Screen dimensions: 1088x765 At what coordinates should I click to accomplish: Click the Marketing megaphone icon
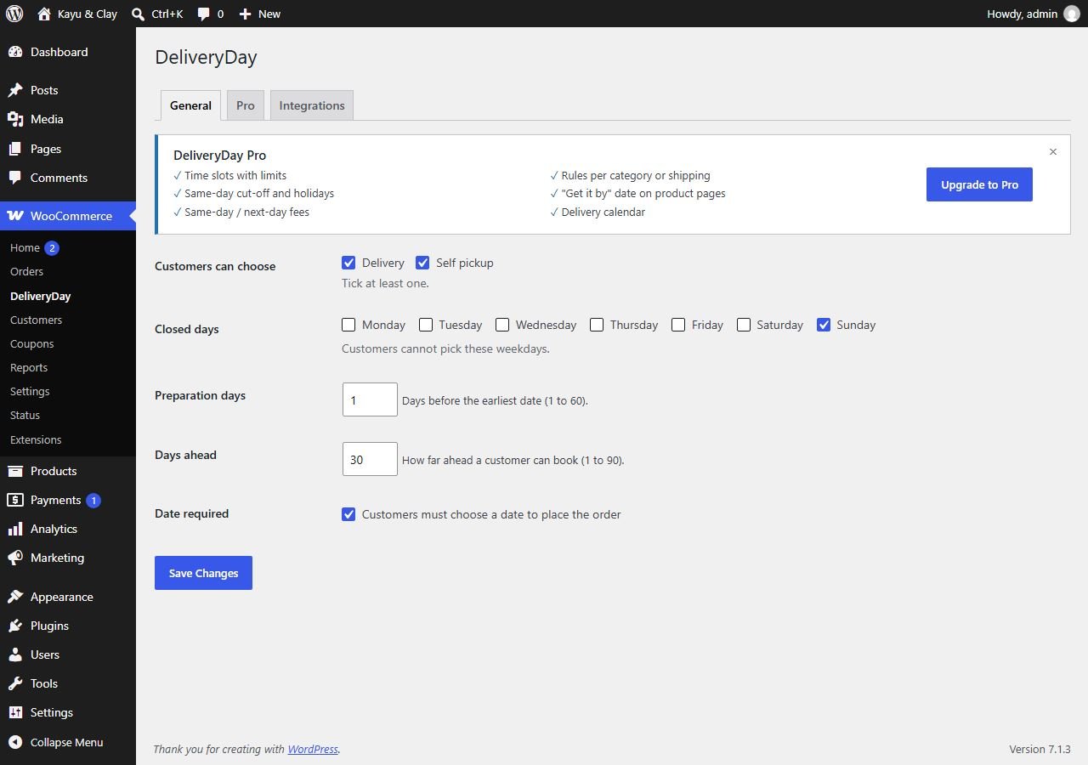coord(15,558)
